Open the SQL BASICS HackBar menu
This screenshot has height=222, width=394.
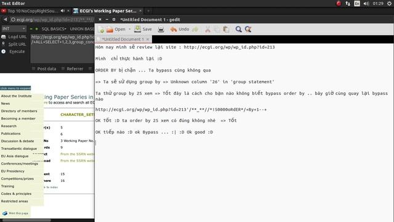pos(54,29)
